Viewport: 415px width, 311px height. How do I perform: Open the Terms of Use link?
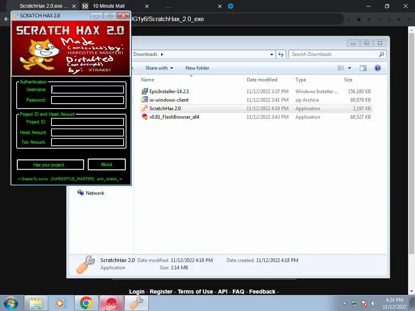click(x=195, y=292)
